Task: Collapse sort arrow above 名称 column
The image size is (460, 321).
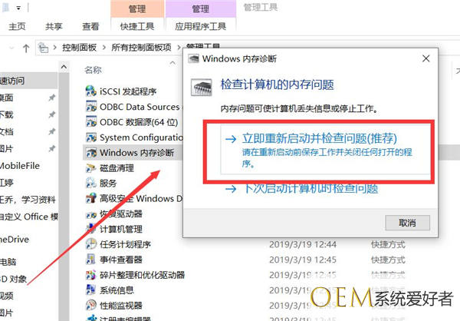Action: pyautogui.click(x=172, y=63)
